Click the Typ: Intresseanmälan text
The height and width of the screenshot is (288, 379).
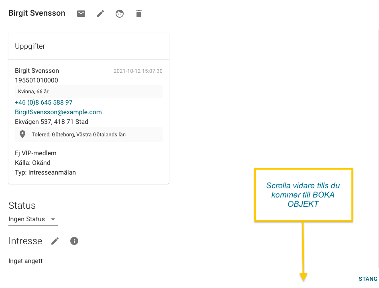tap(45, 173)
